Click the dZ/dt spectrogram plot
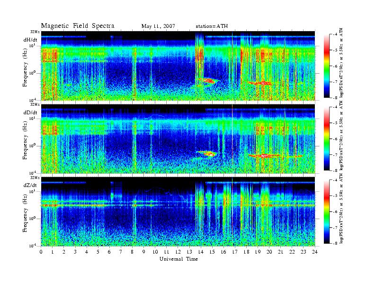 click(178, 212)
